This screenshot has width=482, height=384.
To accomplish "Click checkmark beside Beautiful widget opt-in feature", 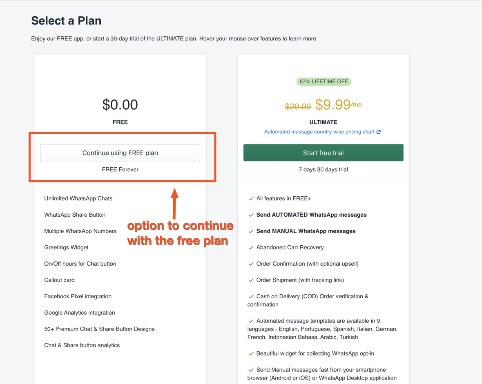I will (251, 354).
